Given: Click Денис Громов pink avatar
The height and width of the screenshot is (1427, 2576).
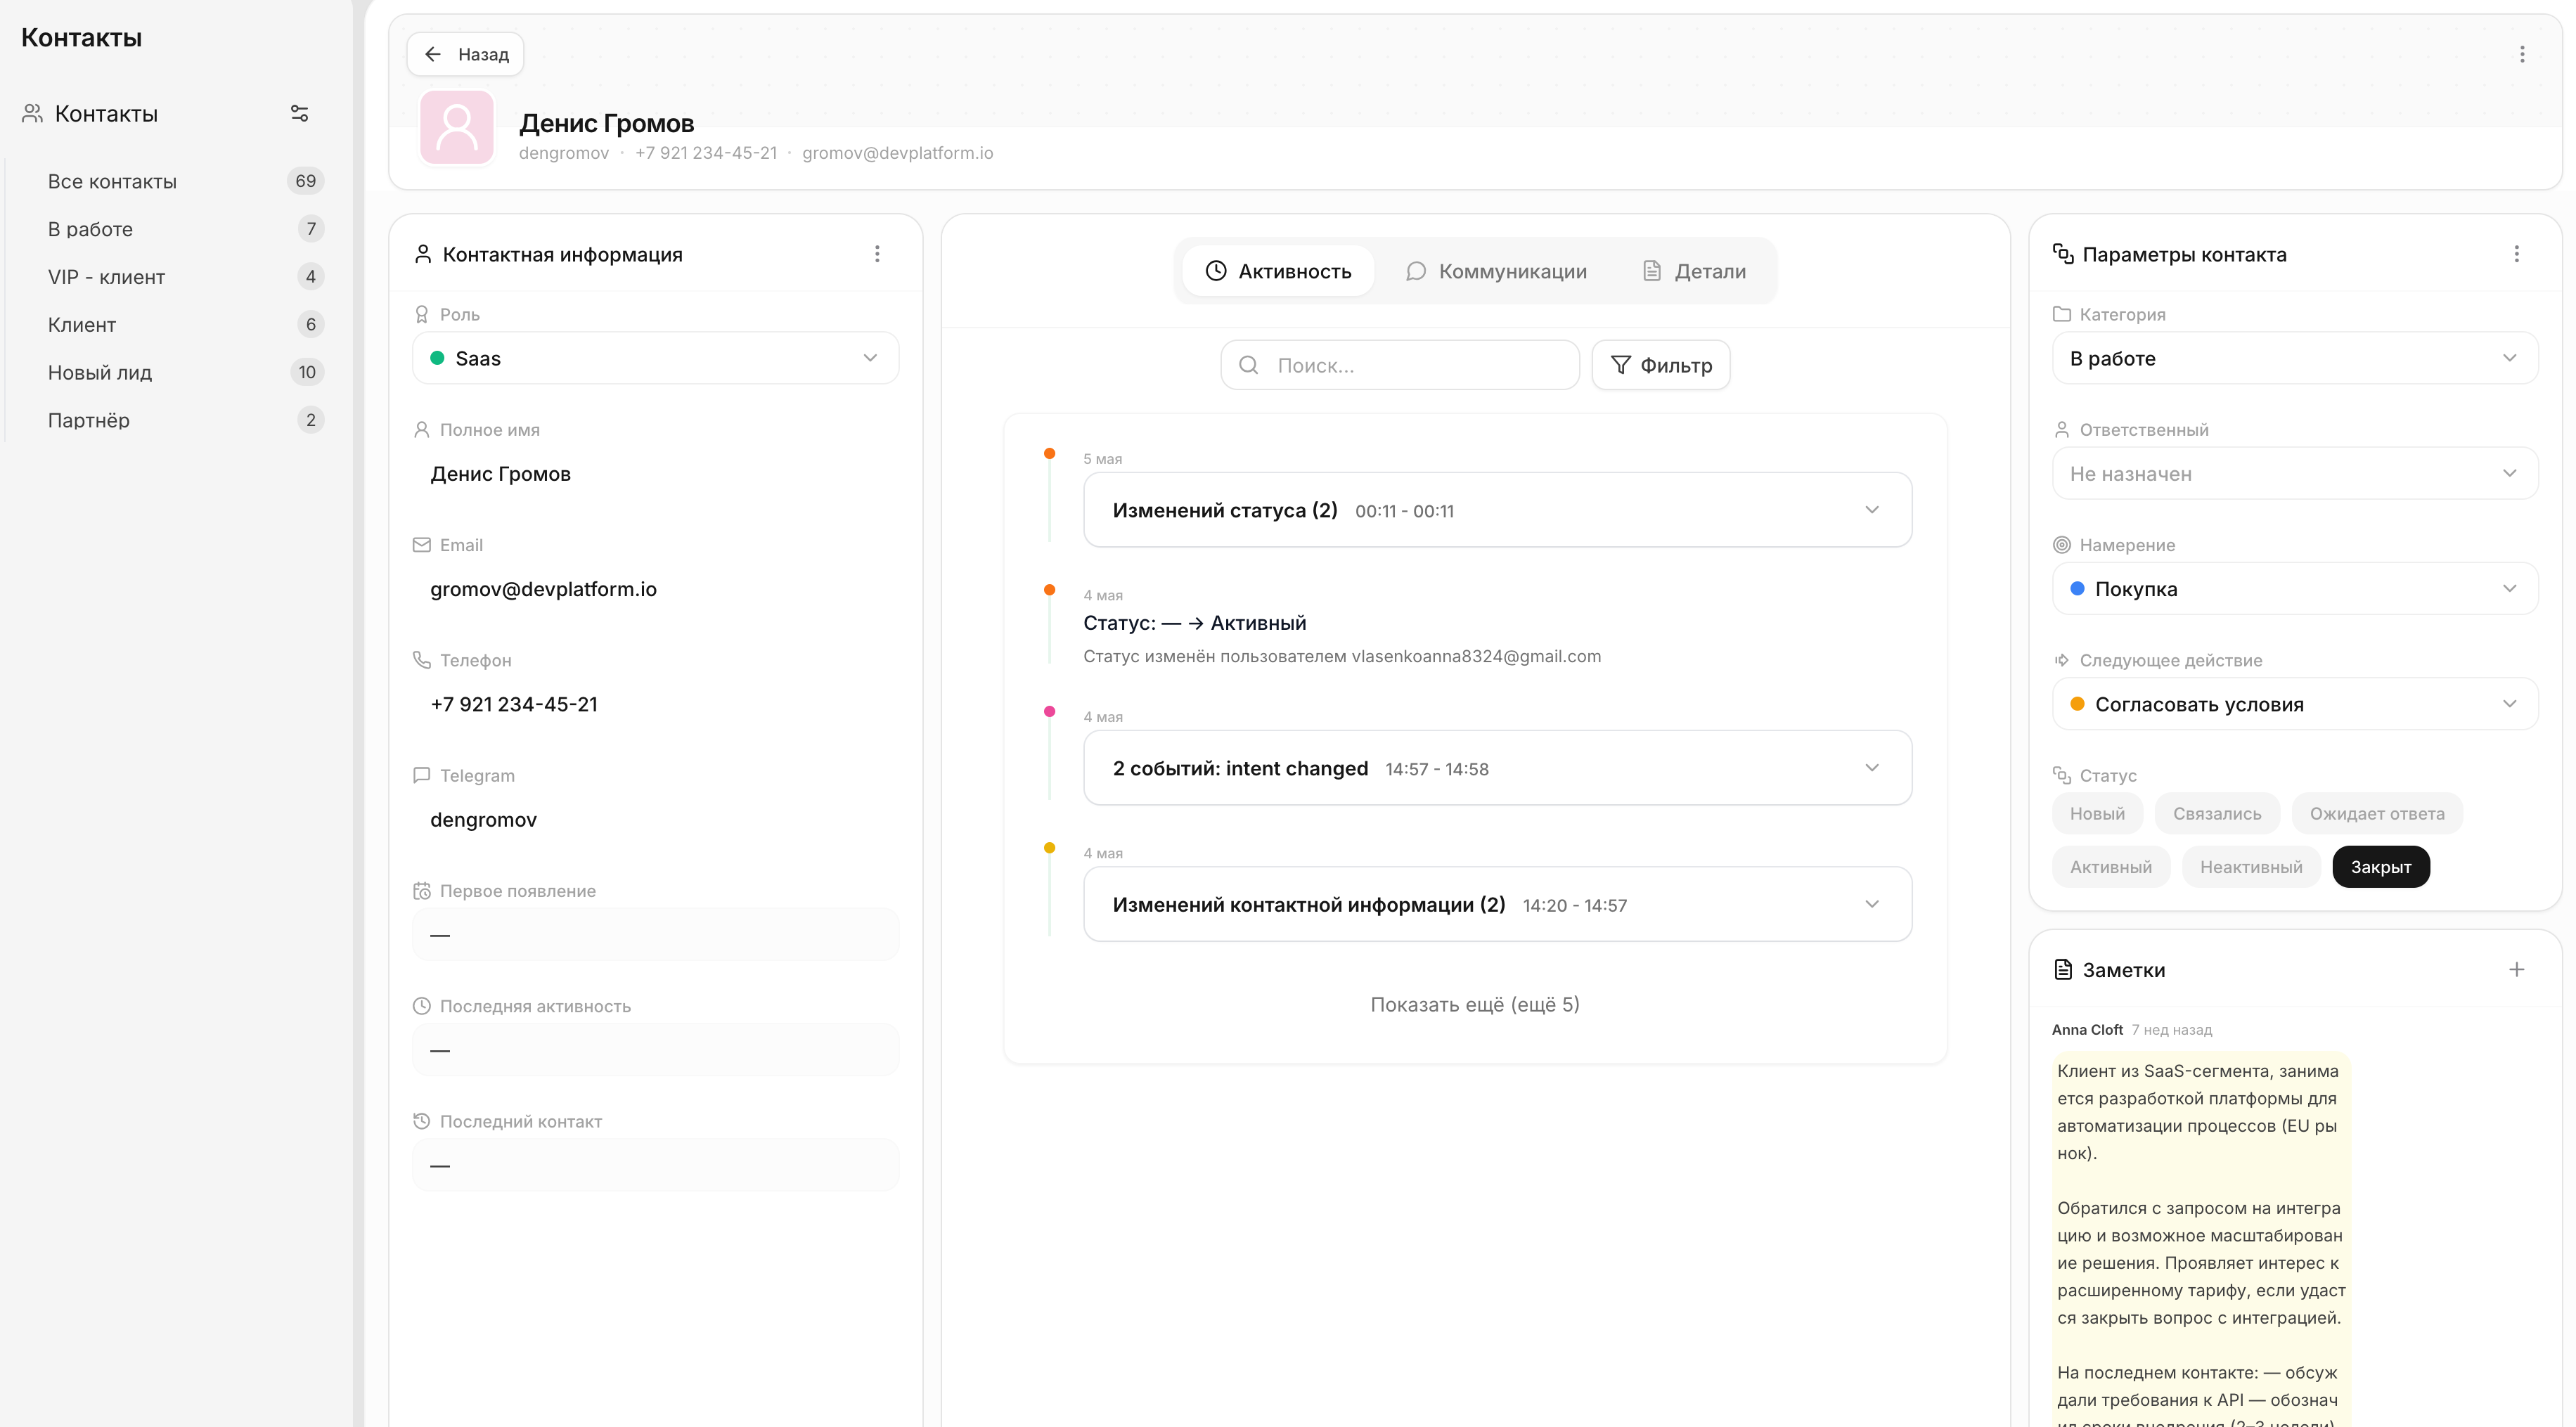Looking at the screenshot, I should pos(457,127).
